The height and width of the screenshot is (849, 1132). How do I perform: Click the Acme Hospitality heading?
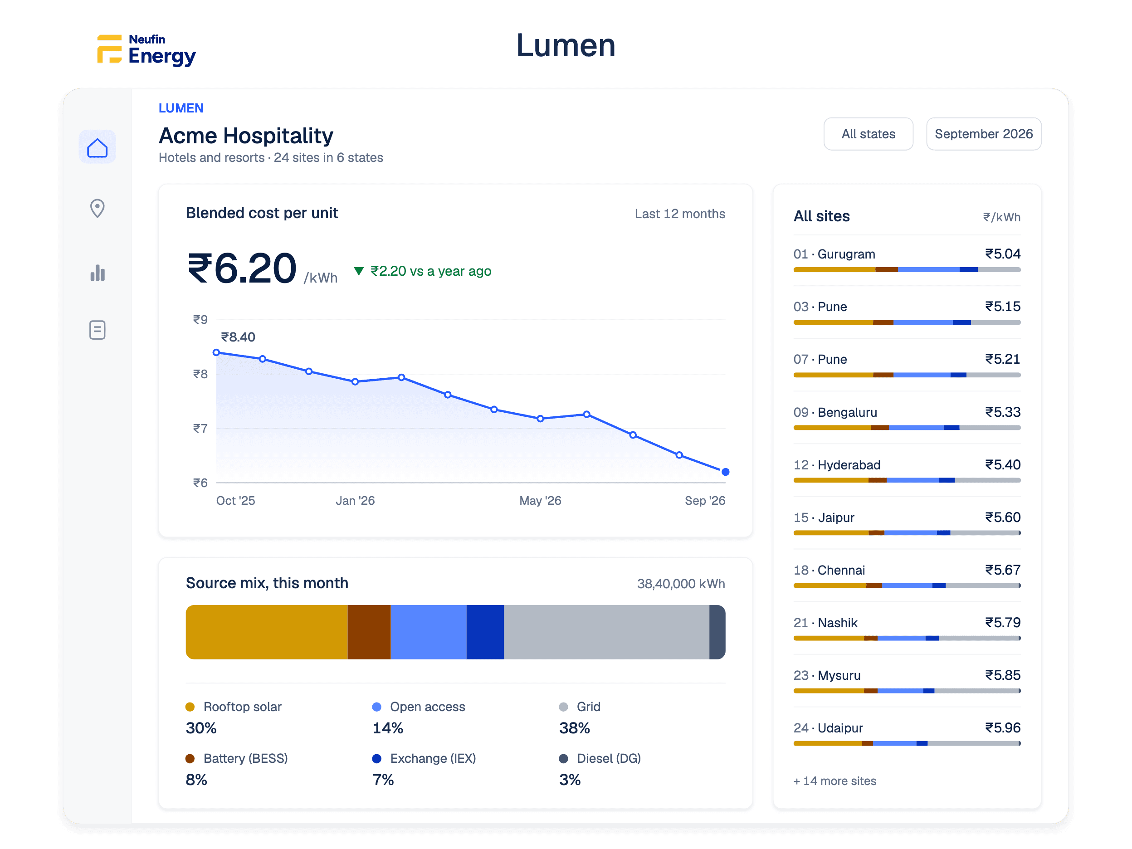(x=246, y=136)
